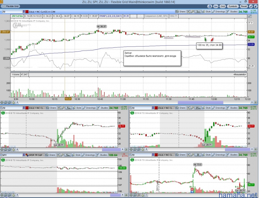
Task: Open the green info icon on the daily ZU chart
Action: (132, 160)
